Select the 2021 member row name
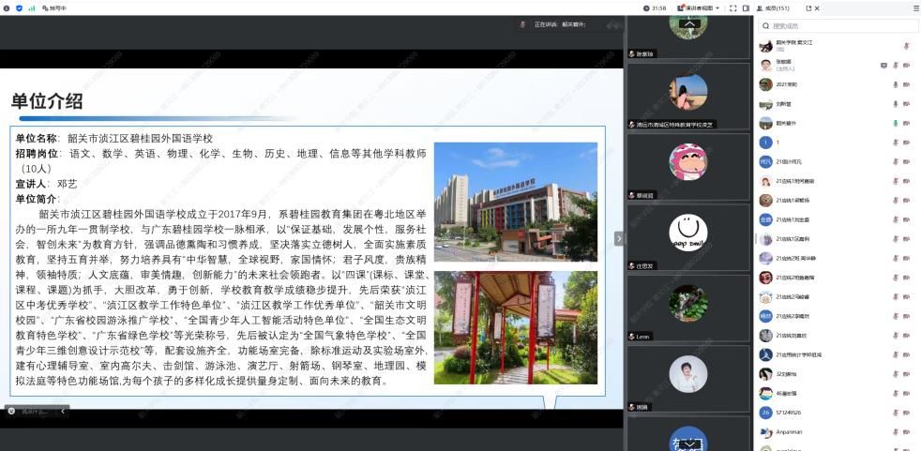921x451 pixels. (787, 84)
